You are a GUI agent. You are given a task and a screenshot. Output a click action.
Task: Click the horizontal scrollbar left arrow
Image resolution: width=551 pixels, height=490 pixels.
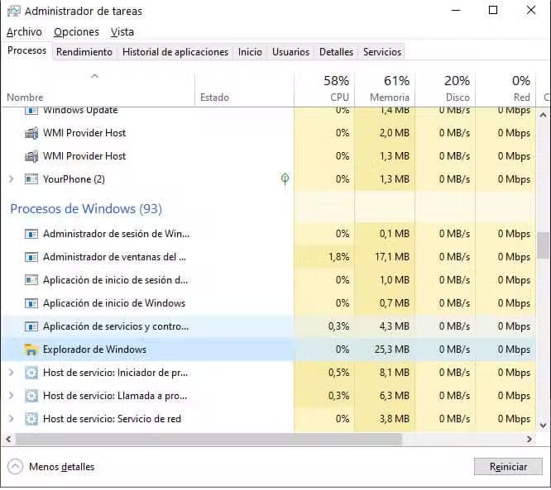coord(9,439)
